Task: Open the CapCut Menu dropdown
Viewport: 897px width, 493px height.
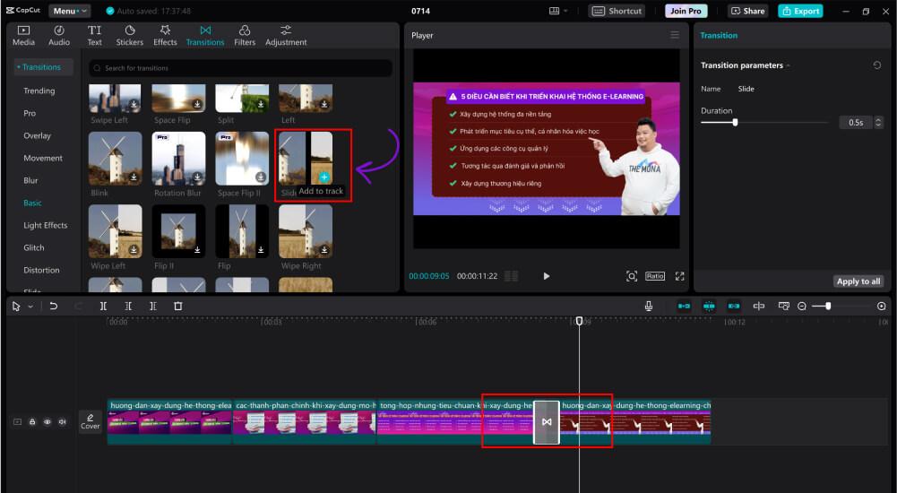Action: coord(69,11)
